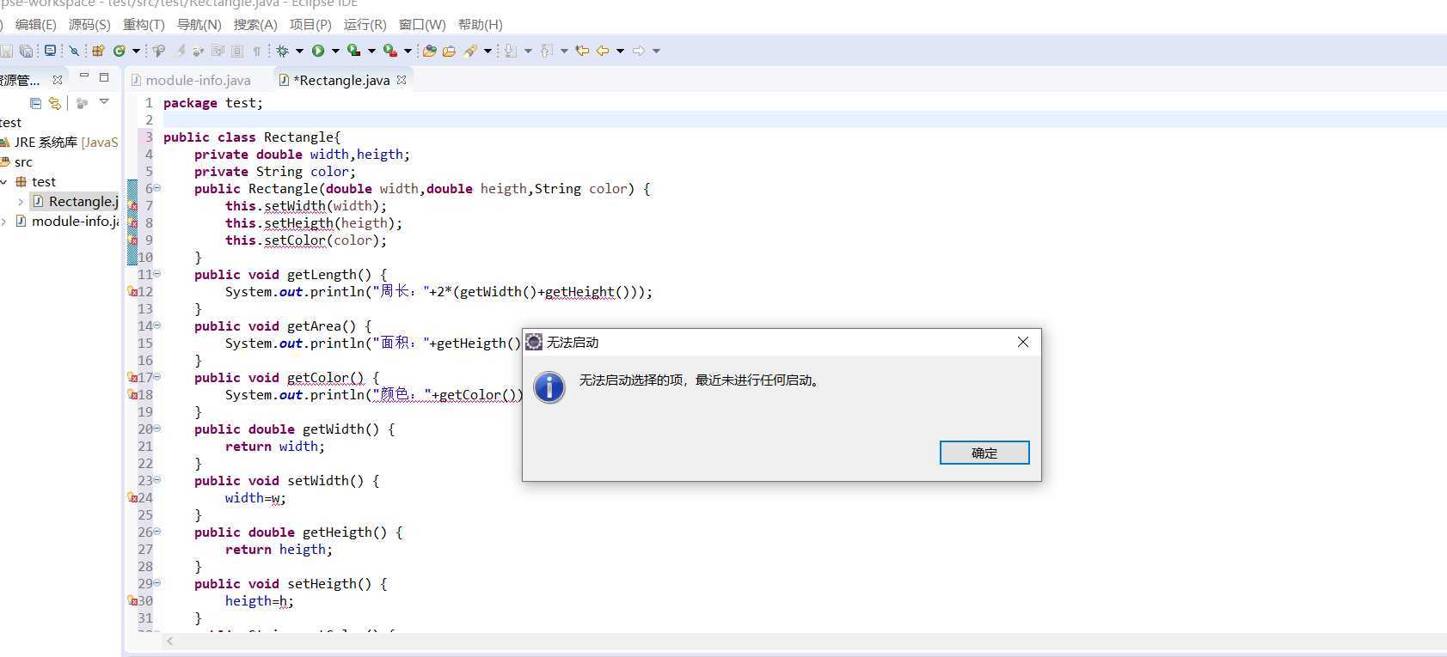Image resolution: width=1447 pixels, height=657 pixels.
Task: Select the src folder in tree
Action: 23,161
